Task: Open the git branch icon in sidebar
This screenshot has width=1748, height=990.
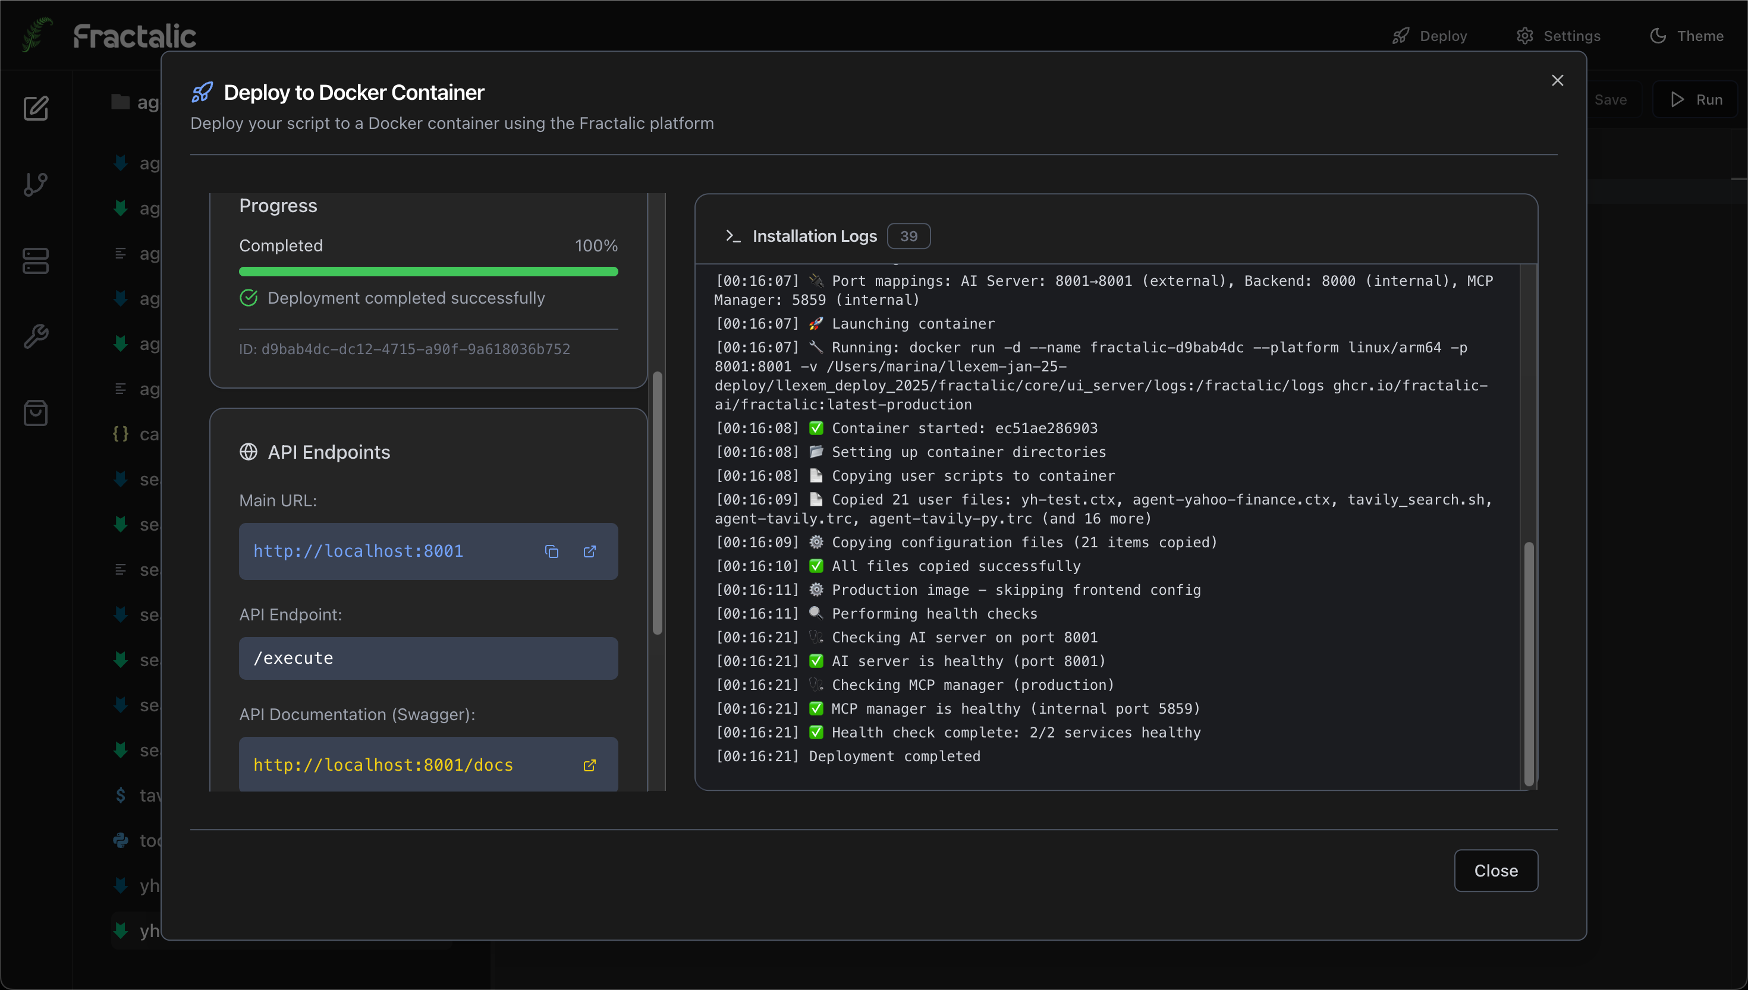Action: point(36,184)
